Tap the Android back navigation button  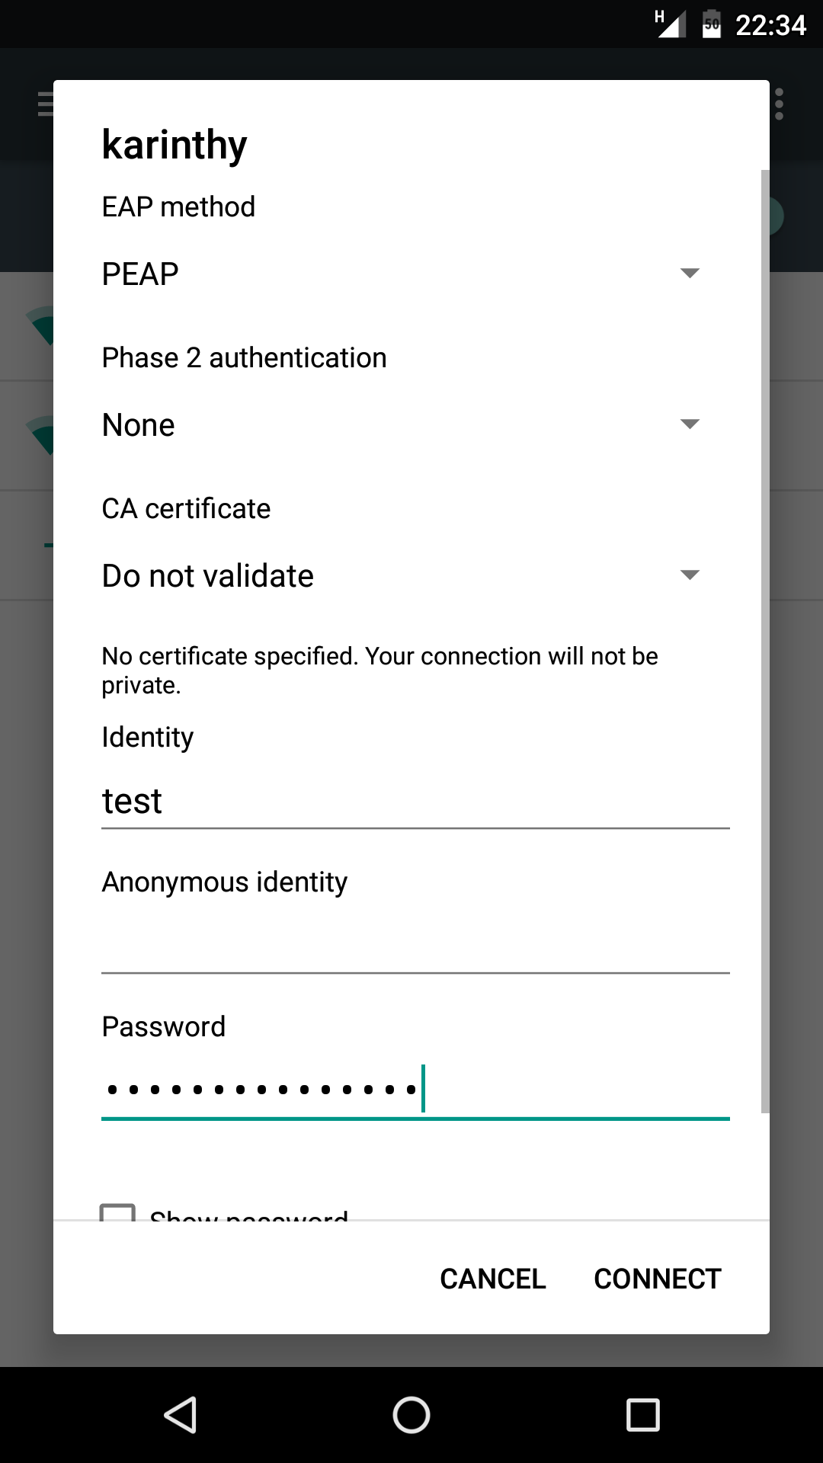pos(181,1415)
